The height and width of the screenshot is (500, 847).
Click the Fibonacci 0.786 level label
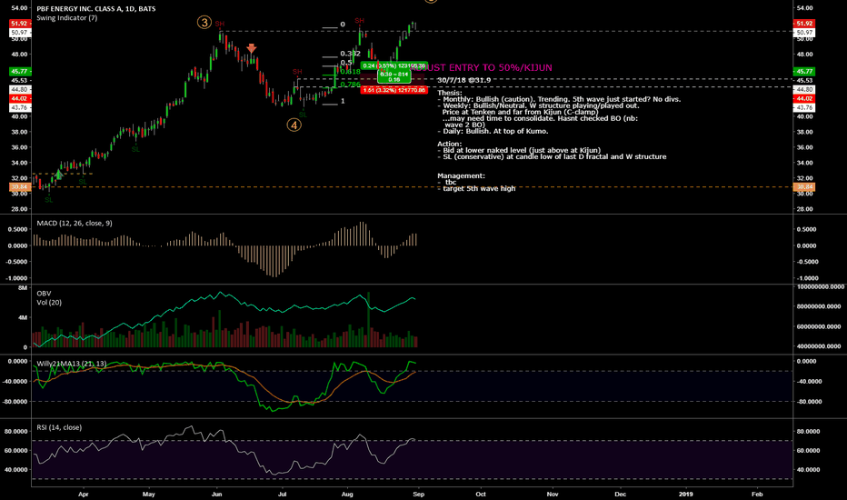pos(350,85)
